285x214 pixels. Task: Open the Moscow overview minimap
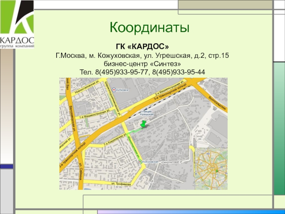pos(211,169)
